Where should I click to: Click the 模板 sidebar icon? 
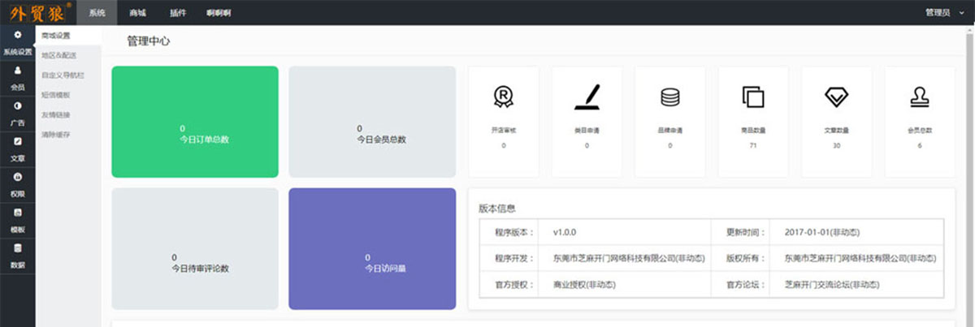tap(17, 213)
